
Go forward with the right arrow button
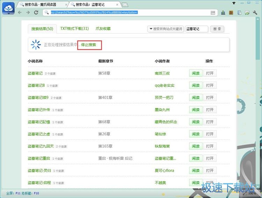[28, 13]
